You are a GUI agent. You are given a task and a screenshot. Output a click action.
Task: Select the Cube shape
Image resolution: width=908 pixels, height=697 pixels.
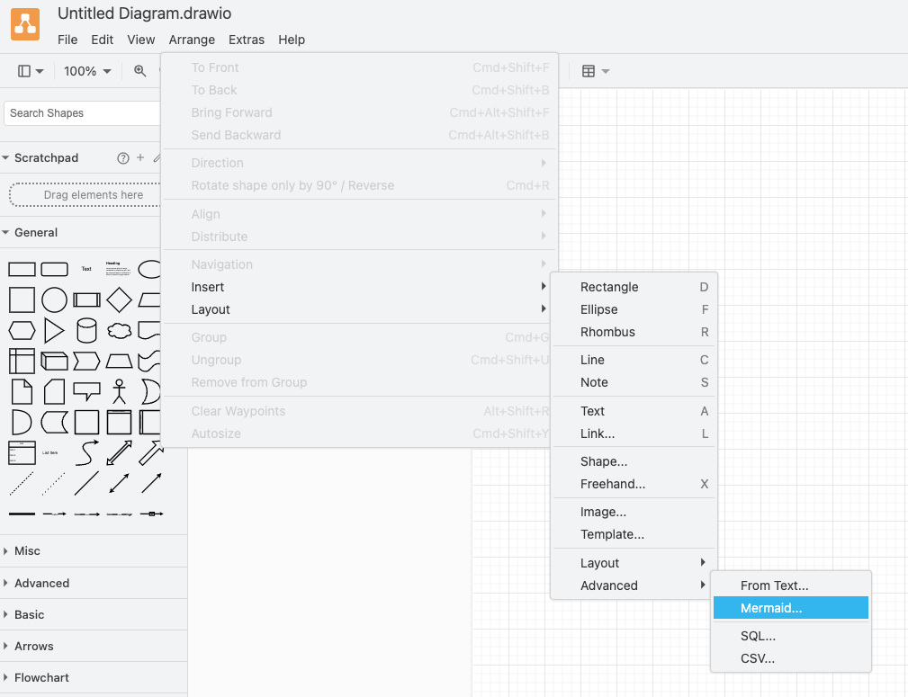click(x=54, y=362)
